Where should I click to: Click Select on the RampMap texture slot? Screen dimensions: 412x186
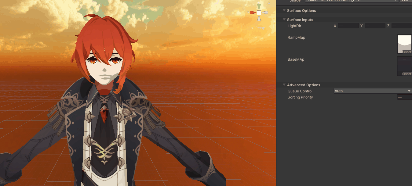[x=407, y=52]
